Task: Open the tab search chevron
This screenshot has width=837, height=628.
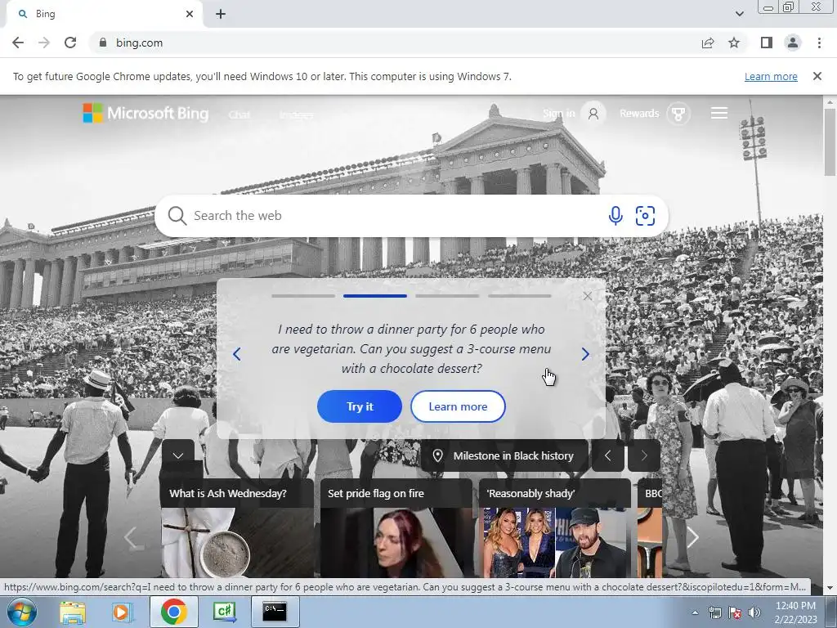Action: pyautogui.click(x=739, y=14)
